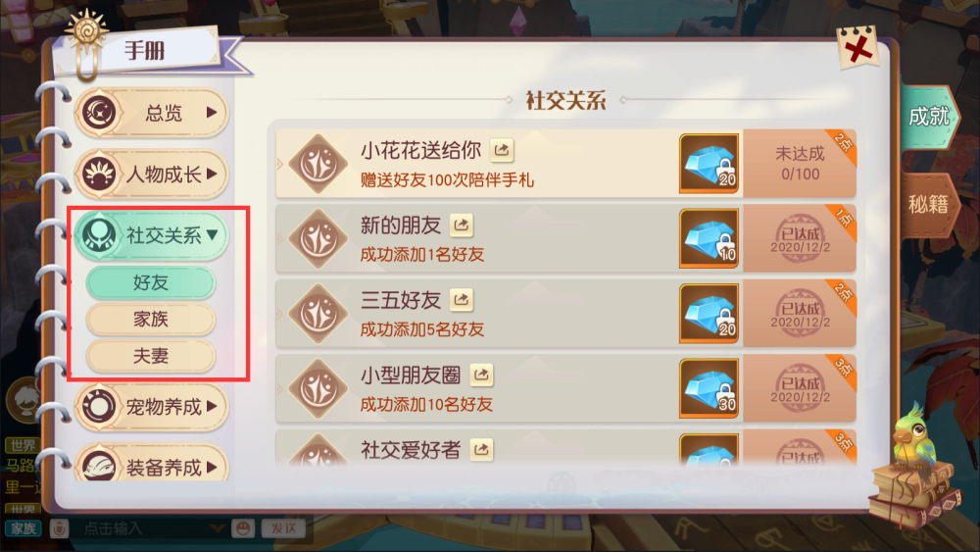Click the 发送 send button
This screenshot has width=980, height=552.
pos(284,528)
